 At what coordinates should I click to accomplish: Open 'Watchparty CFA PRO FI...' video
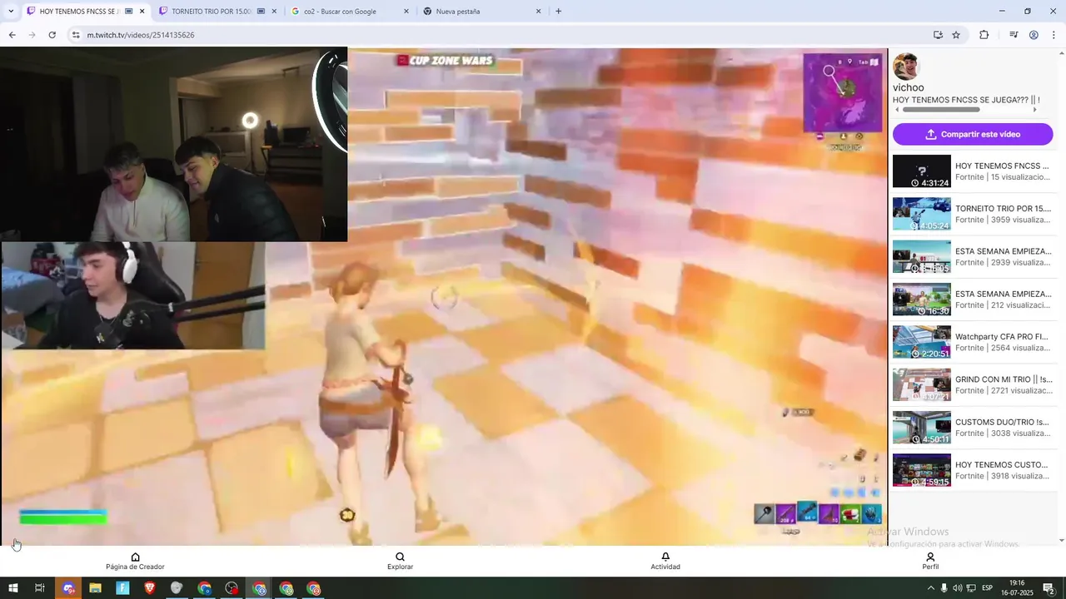pos(973,342)
